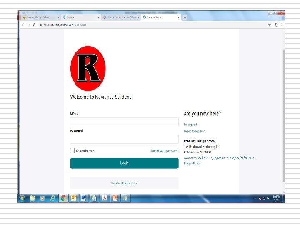Launch Internet Explorer from taskbar
The image size is (300, 225).
click(x=53, y=198)
